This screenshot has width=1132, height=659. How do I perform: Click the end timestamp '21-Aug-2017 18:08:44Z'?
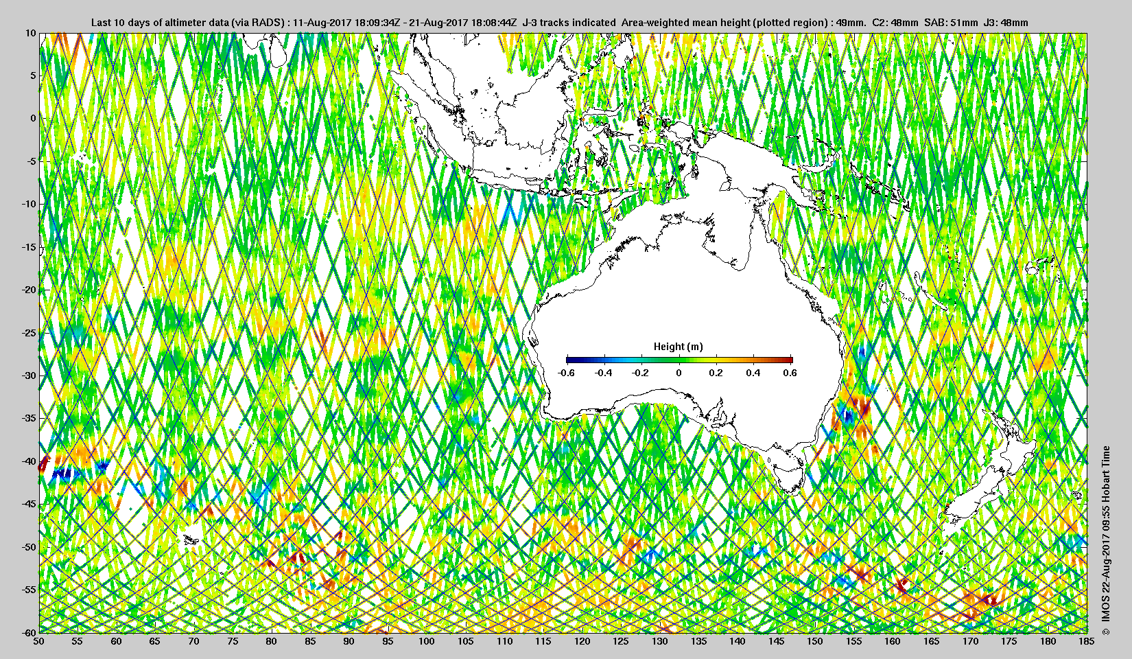pyautogui.click(x=463, y=23)
